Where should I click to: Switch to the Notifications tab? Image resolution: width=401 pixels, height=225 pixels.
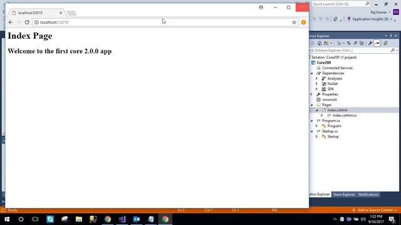368,194
